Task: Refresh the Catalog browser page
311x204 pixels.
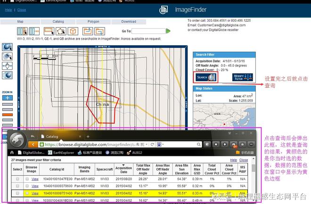Action: [x=152, y=144]
